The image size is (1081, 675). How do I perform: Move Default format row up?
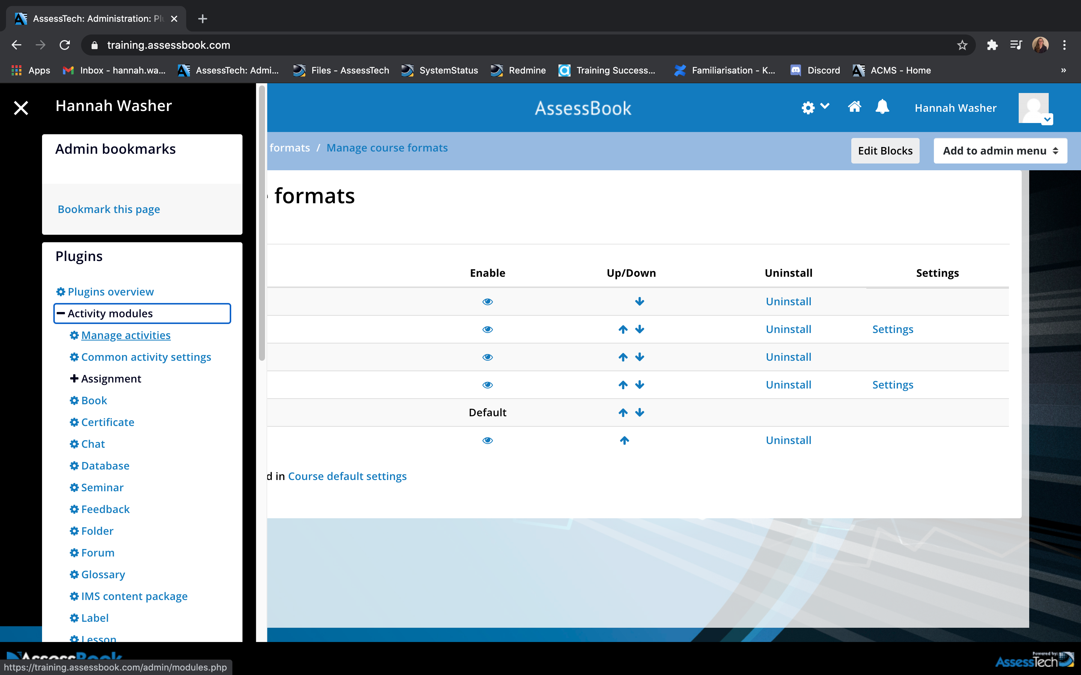[x=623, y=412]
